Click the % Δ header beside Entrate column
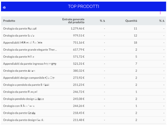 (x=102, y=21)
